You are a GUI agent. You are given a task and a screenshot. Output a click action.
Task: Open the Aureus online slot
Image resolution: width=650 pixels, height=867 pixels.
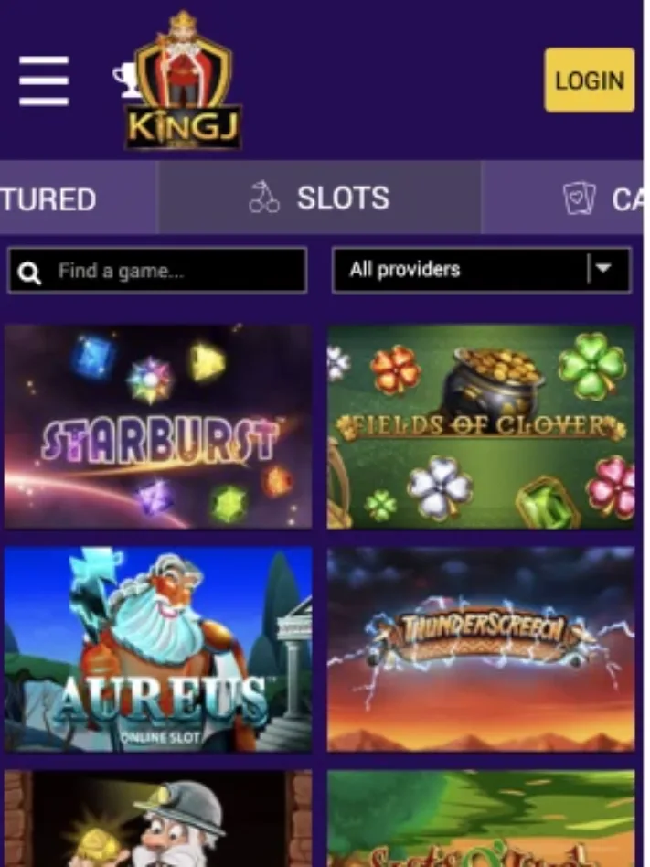tap(158, 649)
